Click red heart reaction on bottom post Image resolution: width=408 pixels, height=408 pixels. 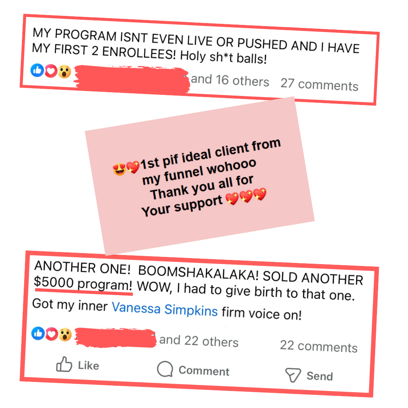pos(51,334)
